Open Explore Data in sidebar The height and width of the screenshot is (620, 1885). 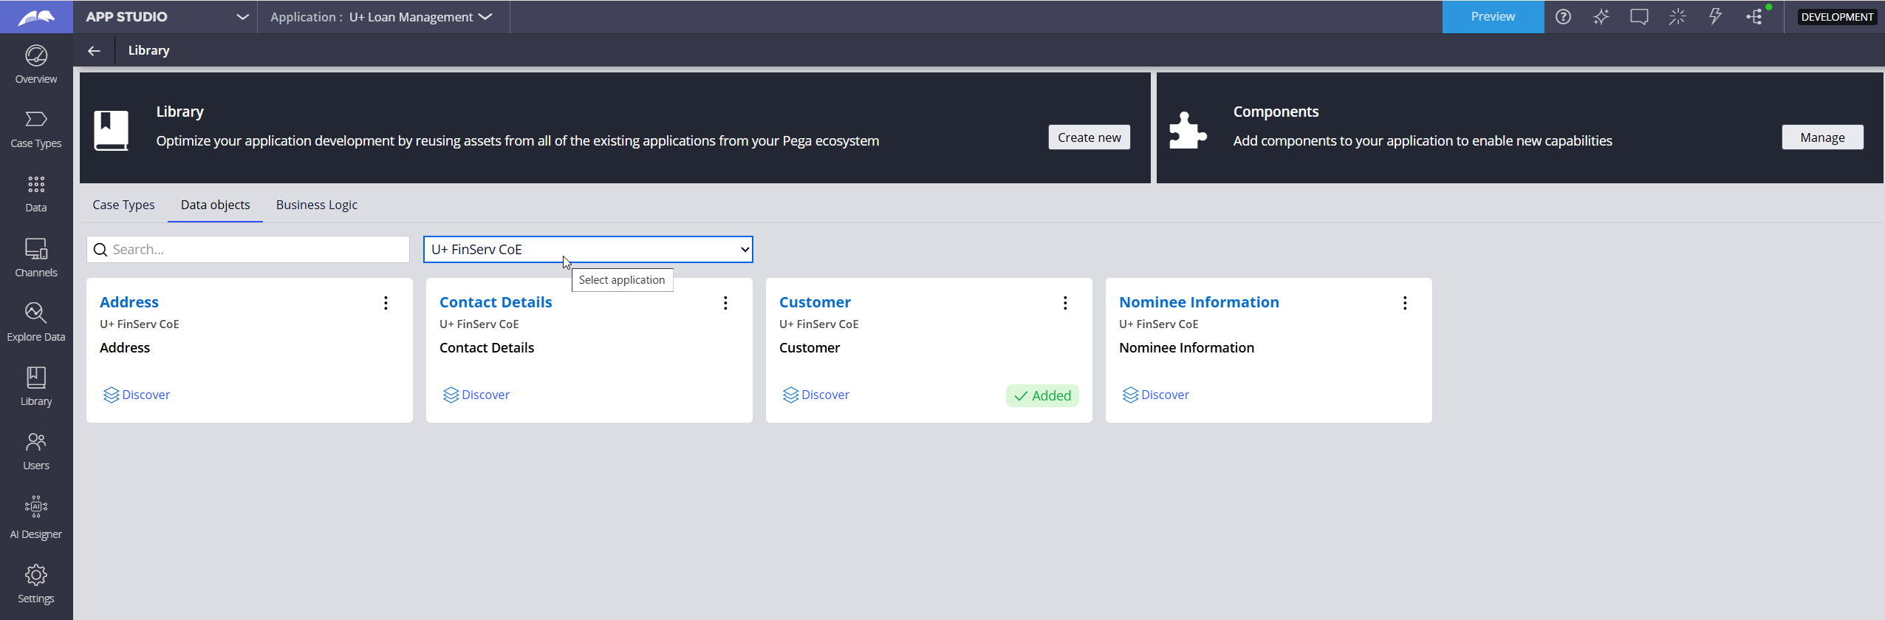35,322
